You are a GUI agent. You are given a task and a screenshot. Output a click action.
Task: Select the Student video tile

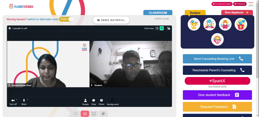tap(131, 64)
